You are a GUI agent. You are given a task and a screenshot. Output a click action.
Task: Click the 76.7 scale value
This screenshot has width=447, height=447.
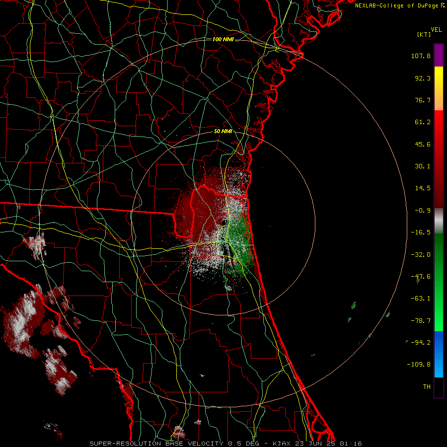coord(423,100)
